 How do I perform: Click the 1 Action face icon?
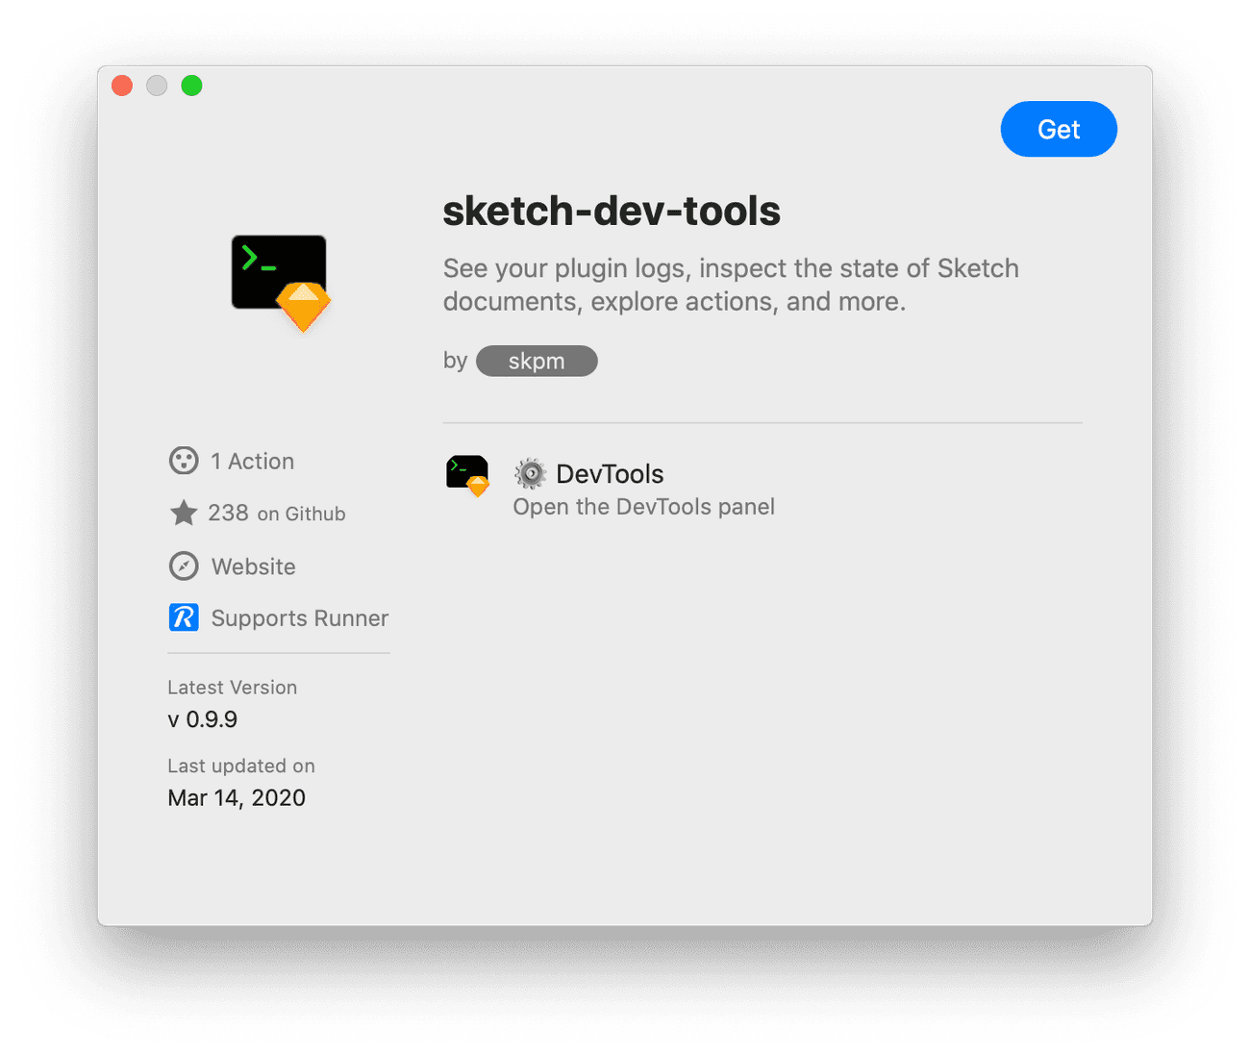[183, 461]
